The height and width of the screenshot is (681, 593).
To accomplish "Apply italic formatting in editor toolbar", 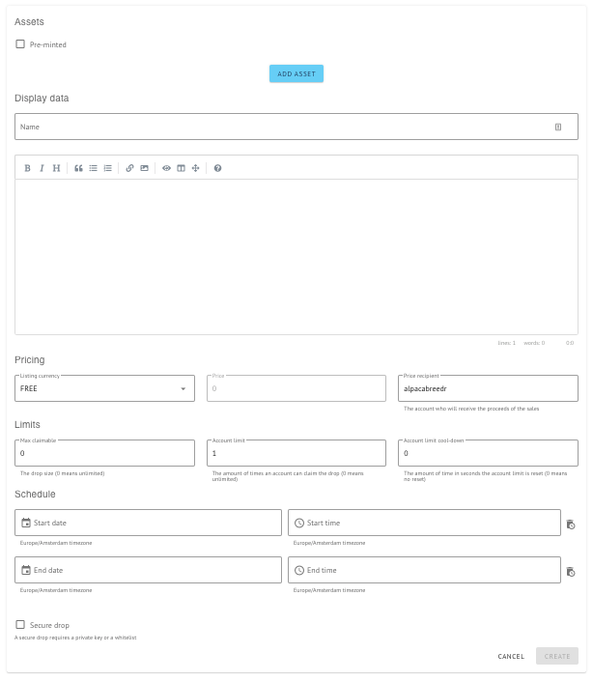I will [42, 168].
